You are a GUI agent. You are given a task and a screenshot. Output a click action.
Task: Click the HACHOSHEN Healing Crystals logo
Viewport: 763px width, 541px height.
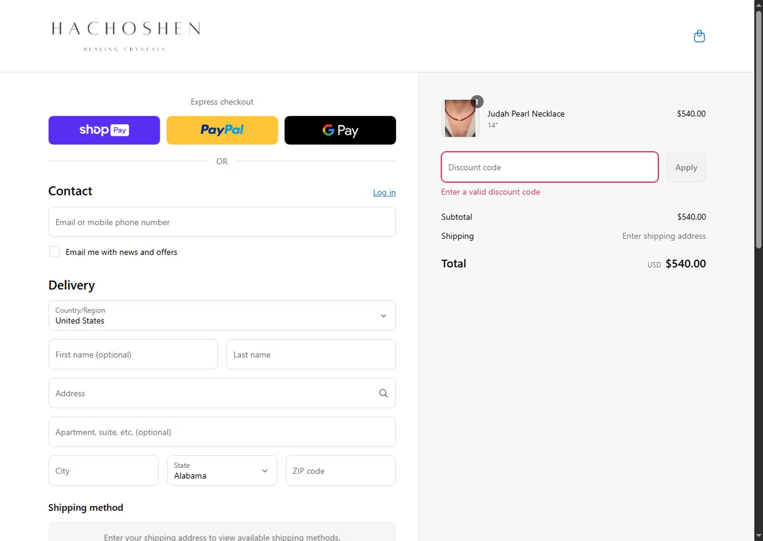126,36
